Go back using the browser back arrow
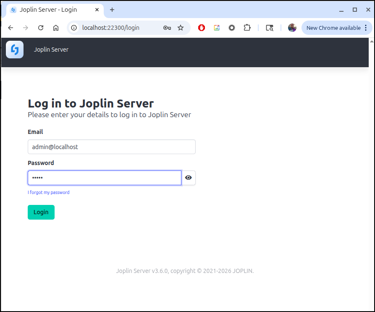 pos(10,28)
